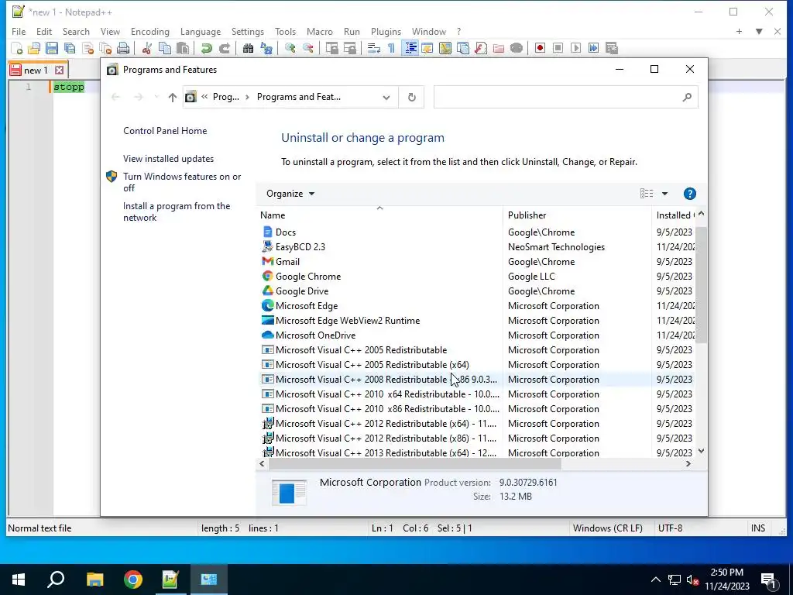Click the program list vertical scrollbar thumb
793x595 pixels.
(x=701, y=285)
